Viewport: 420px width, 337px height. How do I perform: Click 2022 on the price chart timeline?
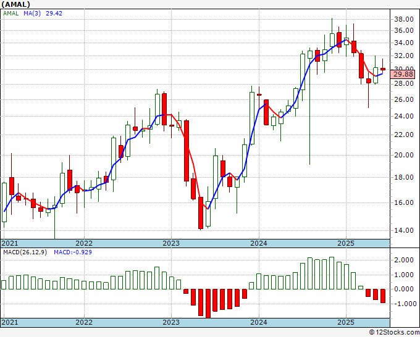pos(84,243)
